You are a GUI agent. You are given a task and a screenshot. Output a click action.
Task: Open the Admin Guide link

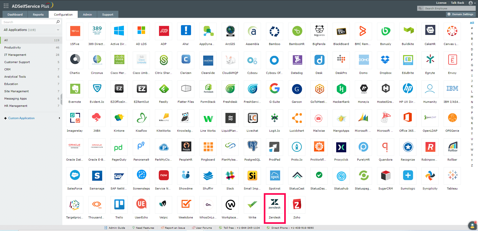(115, 228)
